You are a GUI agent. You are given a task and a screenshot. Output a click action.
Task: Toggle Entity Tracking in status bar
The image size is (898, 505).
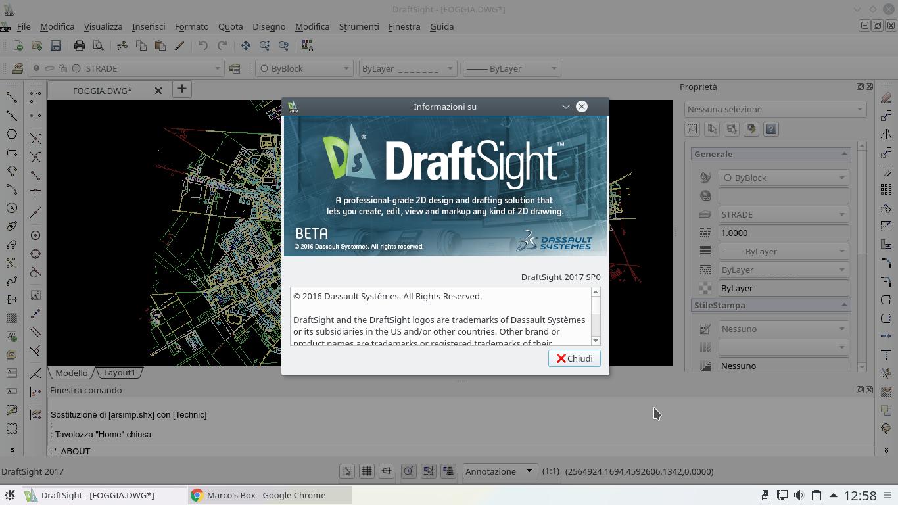[448, 471]
